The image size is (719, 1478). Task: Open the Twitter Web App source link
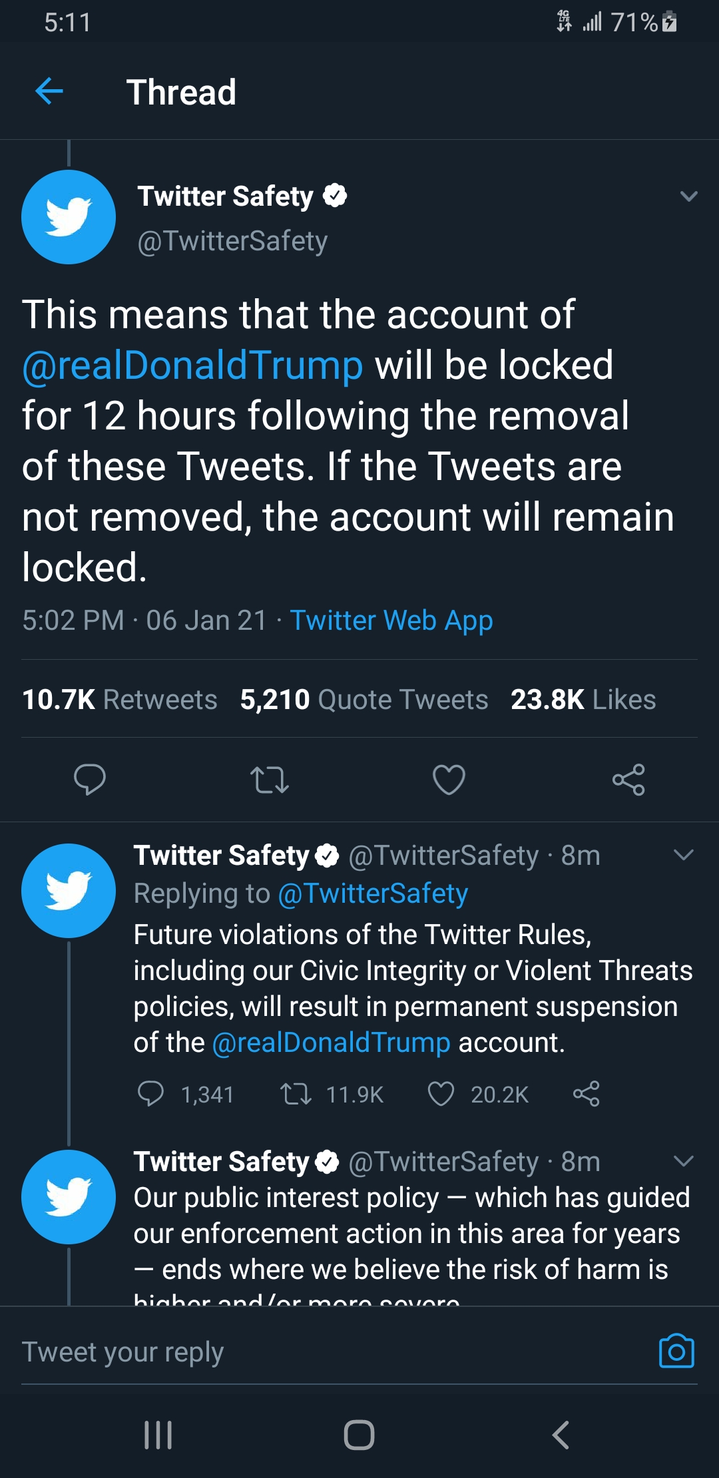click(391, 620)
